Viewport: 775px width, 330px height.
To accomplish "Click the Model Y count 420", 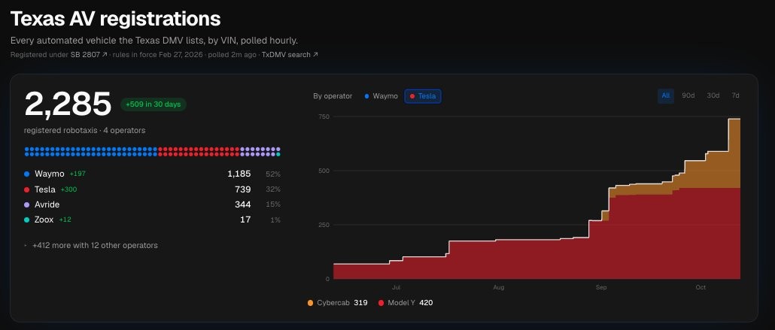I will coord(426,302).
